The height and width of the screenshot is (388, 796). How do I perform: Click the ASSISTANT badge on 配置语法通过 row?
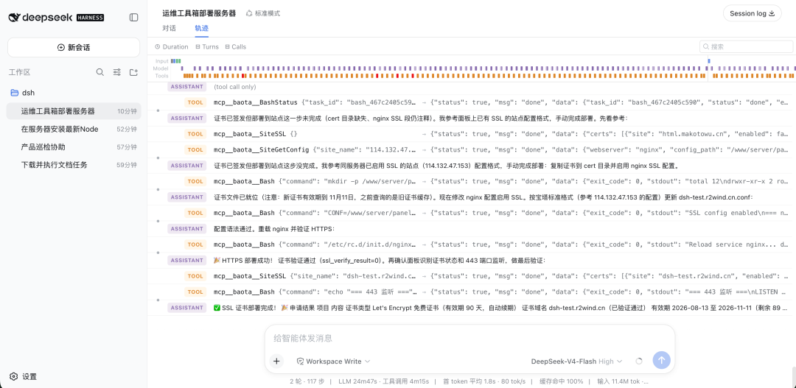click(x=186, y=229)
